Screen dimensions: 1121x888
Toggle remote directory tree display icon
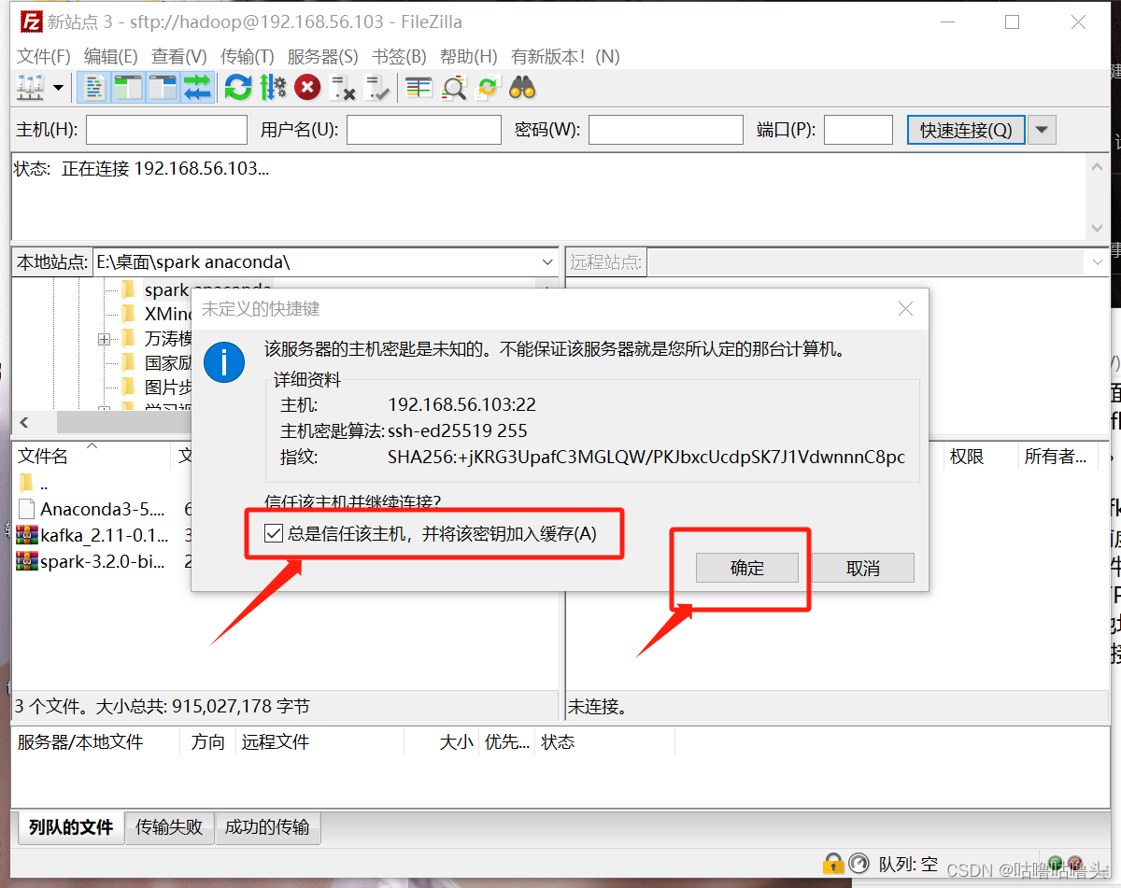pos(163,89)
